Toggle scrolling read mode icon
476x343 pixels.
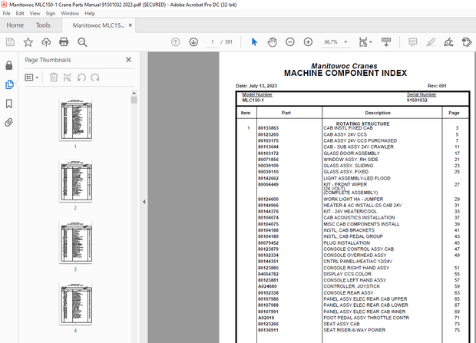pyautogui.click(x=386, y=42)
